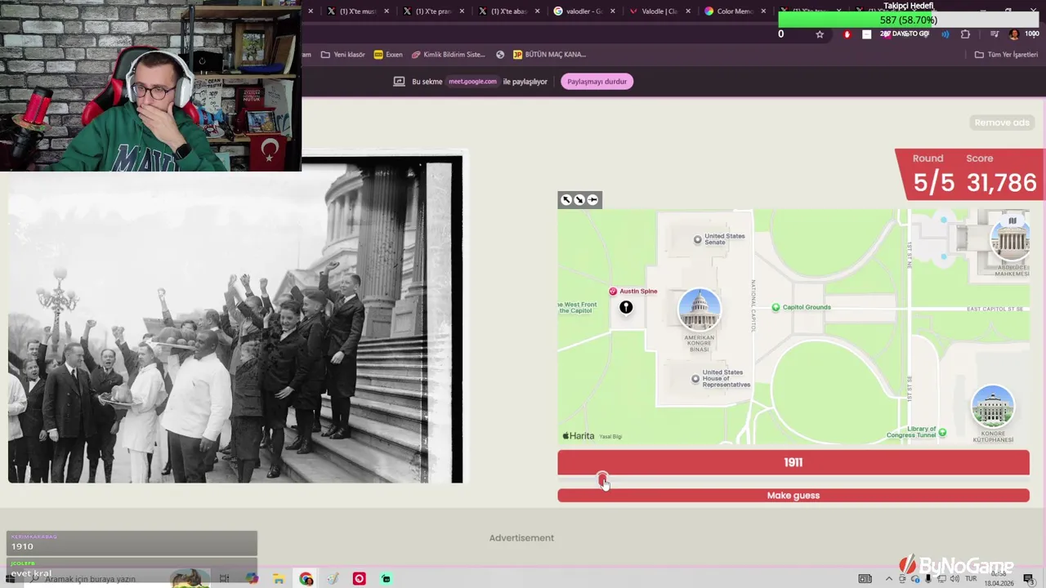
Task: Open the Chrome profile avatar
Action: tap(1014, 34)
